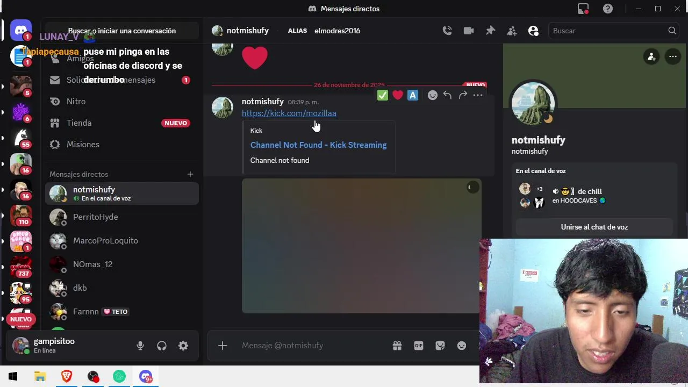Screen dimensions: 688x387
Task: Open the blurred image attachment
Action: [361, 246]
